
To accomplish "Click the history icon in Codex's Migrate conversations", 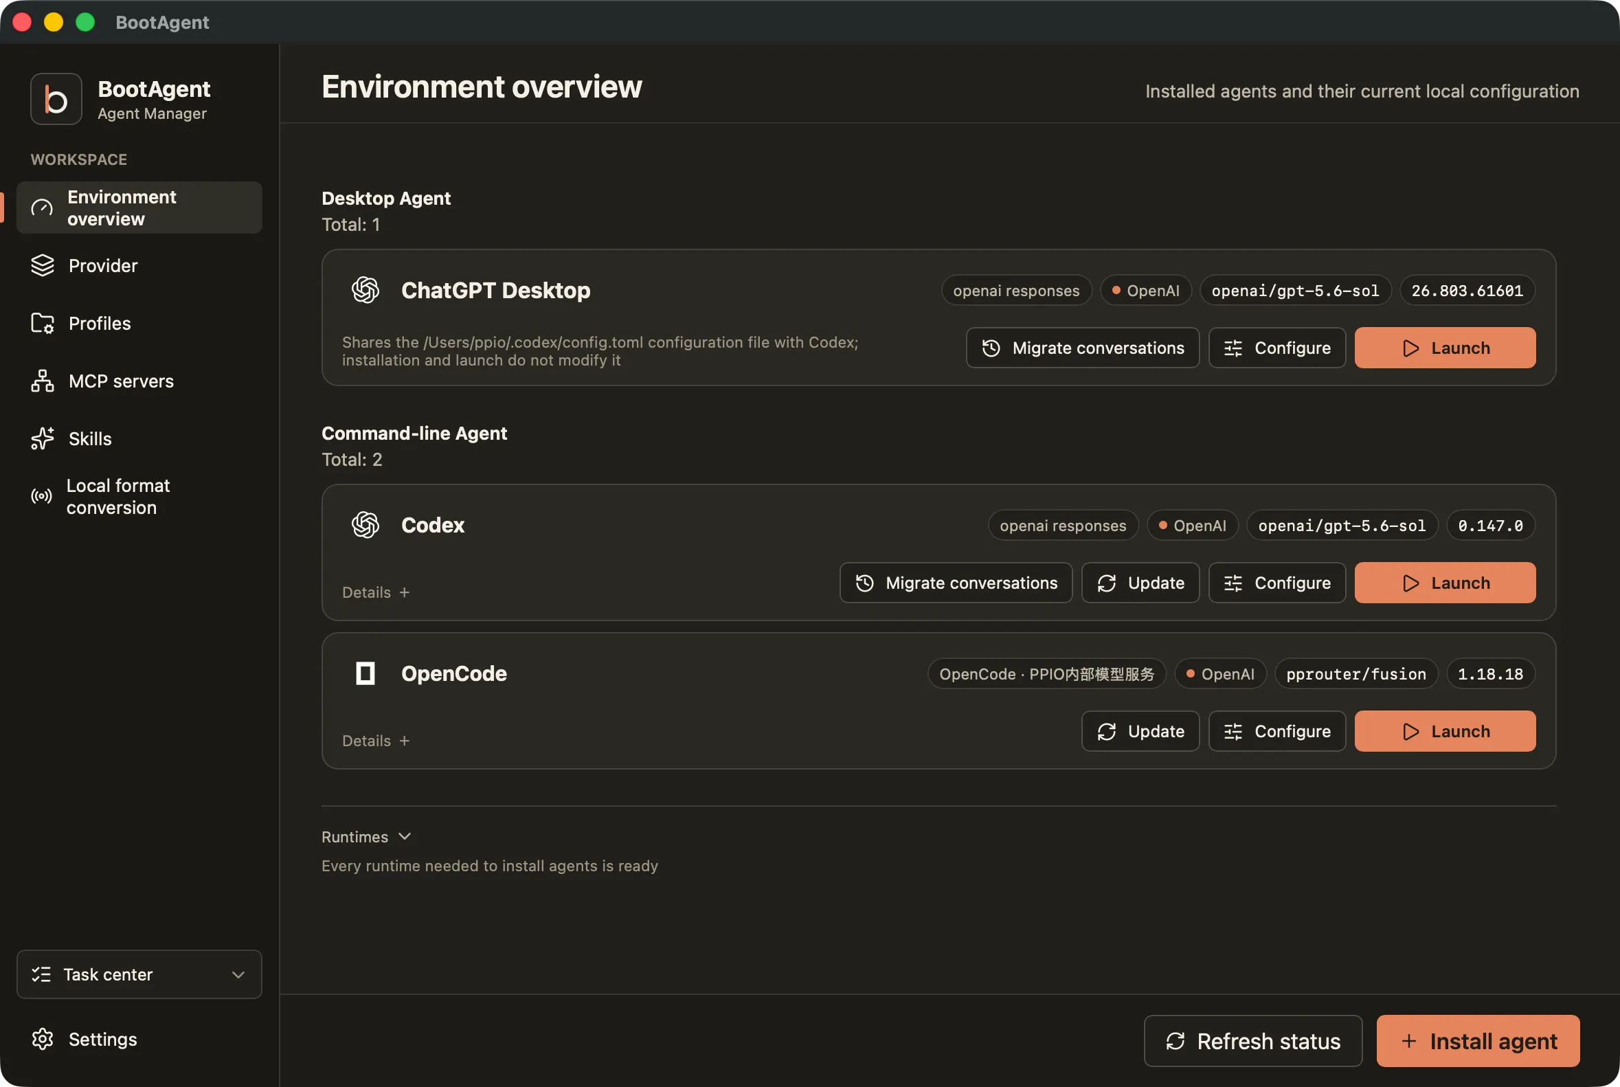I will (864, 583).
